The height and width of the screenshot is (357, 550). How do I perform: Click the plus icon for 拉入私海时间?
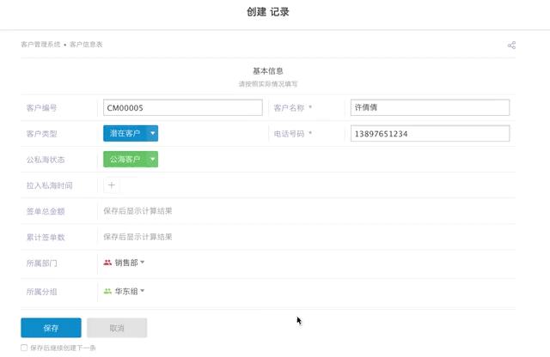tap(112, 185)
